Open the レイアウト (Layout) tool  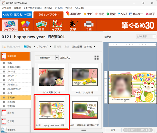click(10, 25)
